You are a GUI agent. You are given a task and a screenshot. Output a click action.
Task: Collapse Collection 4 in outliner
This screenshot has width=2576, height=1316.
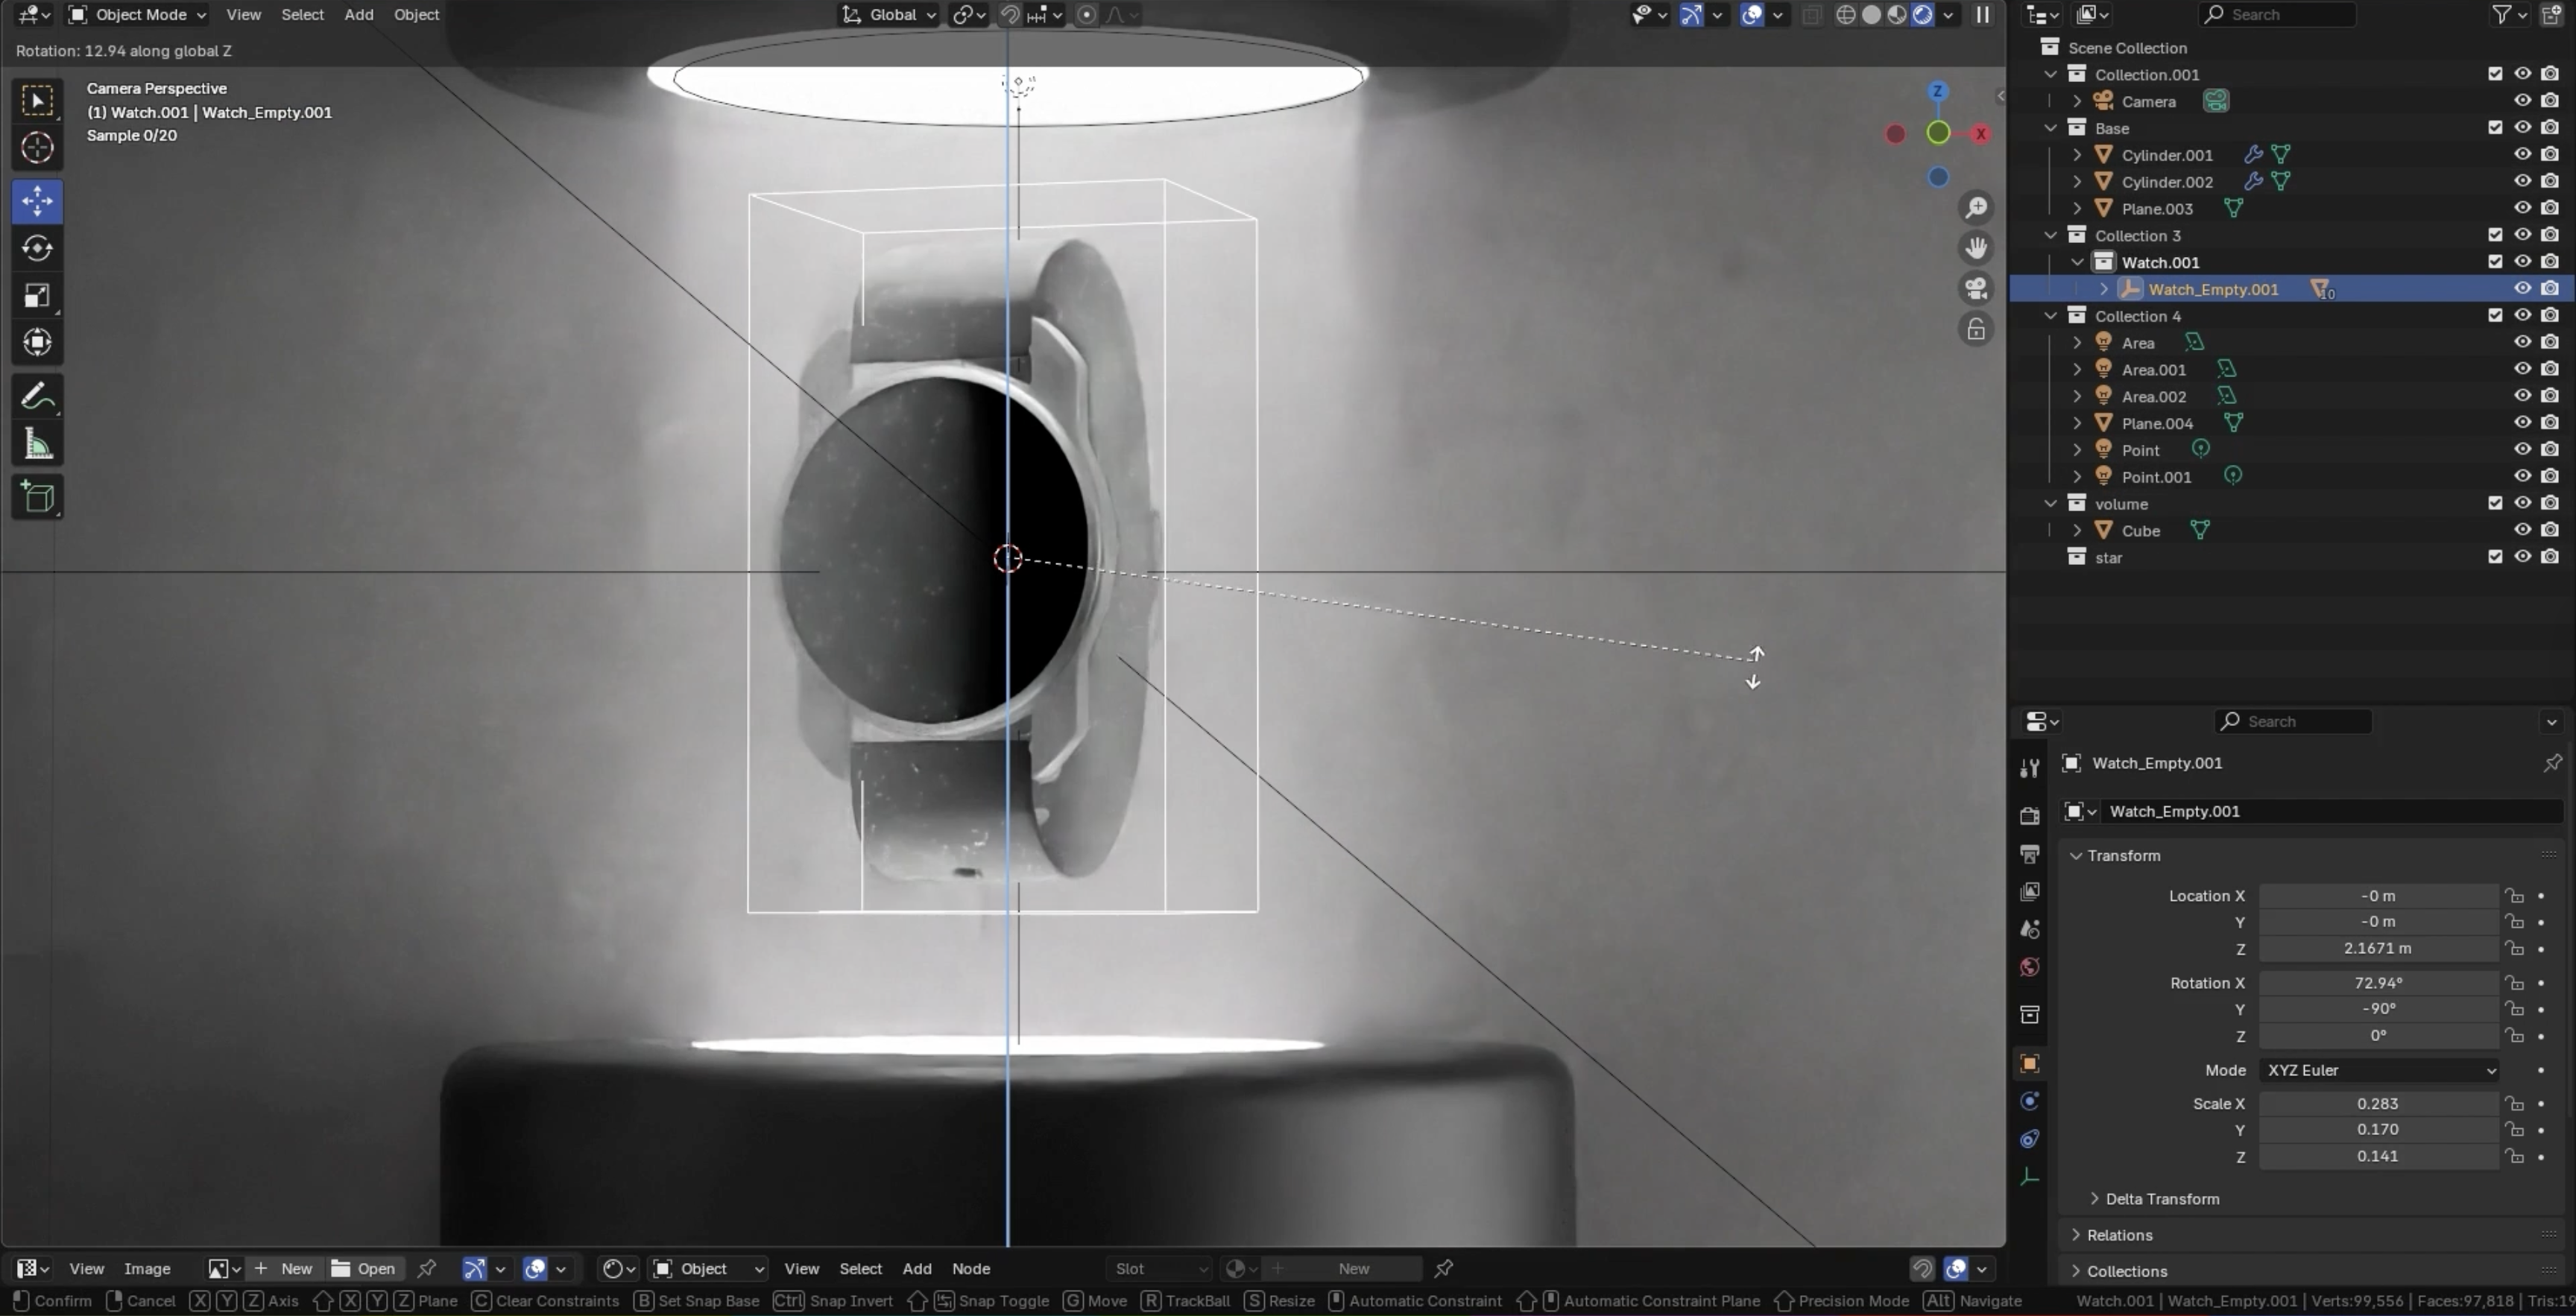point(2050,316)
